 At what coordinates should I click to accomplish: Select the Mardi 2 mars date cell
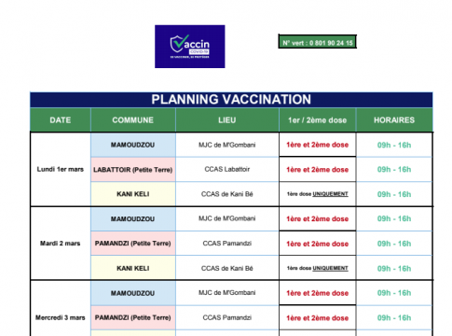[x=61, y=244]
